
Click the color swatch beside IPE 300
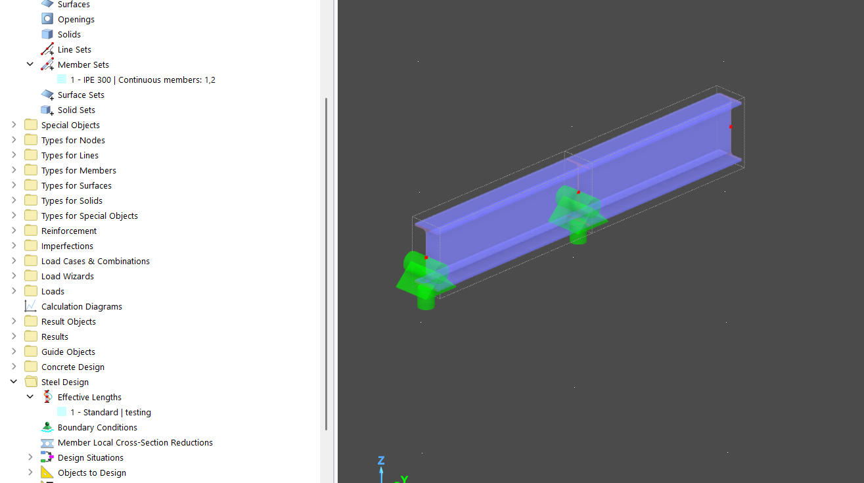[62, 80]
